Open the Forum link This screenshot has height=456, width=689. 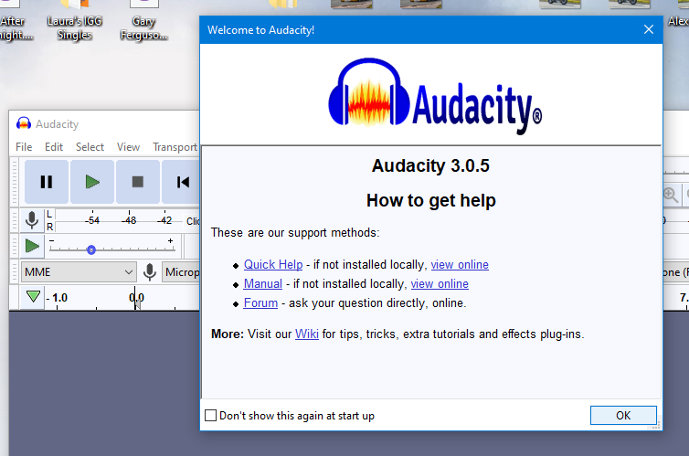click(260, 303)
